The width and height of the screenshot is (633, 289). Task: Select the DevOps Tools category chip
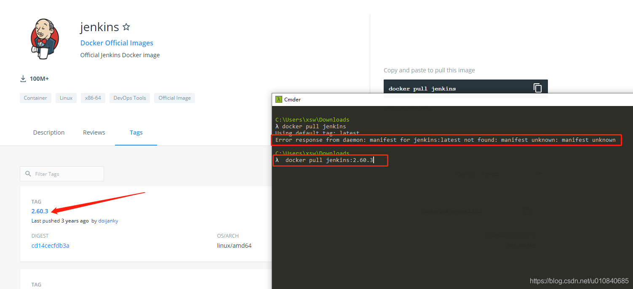click(x=130, y=98)
